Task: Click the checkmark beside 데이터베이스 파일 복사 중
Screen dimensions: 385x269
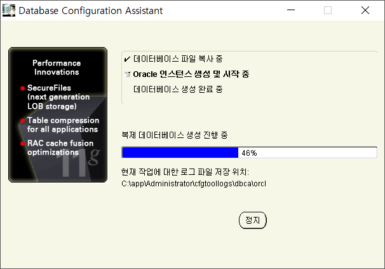Action: click(127, 59)
